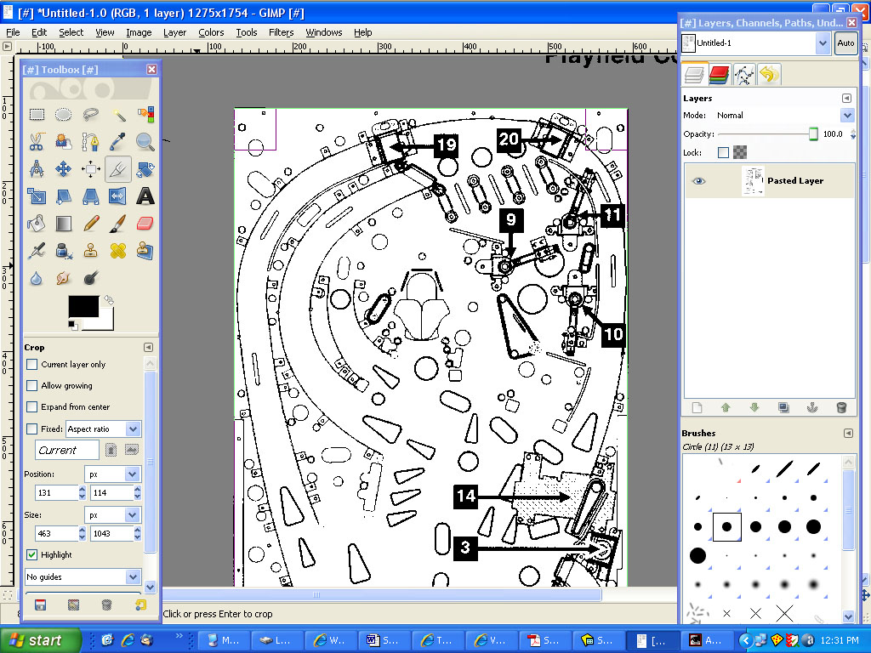Select the Paintbrush tool
This screenshot has height=653, width=871.
[118, 224]
